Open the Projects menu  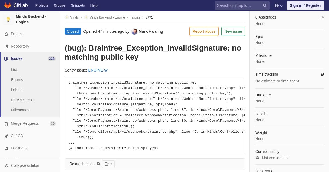[42, 5]
